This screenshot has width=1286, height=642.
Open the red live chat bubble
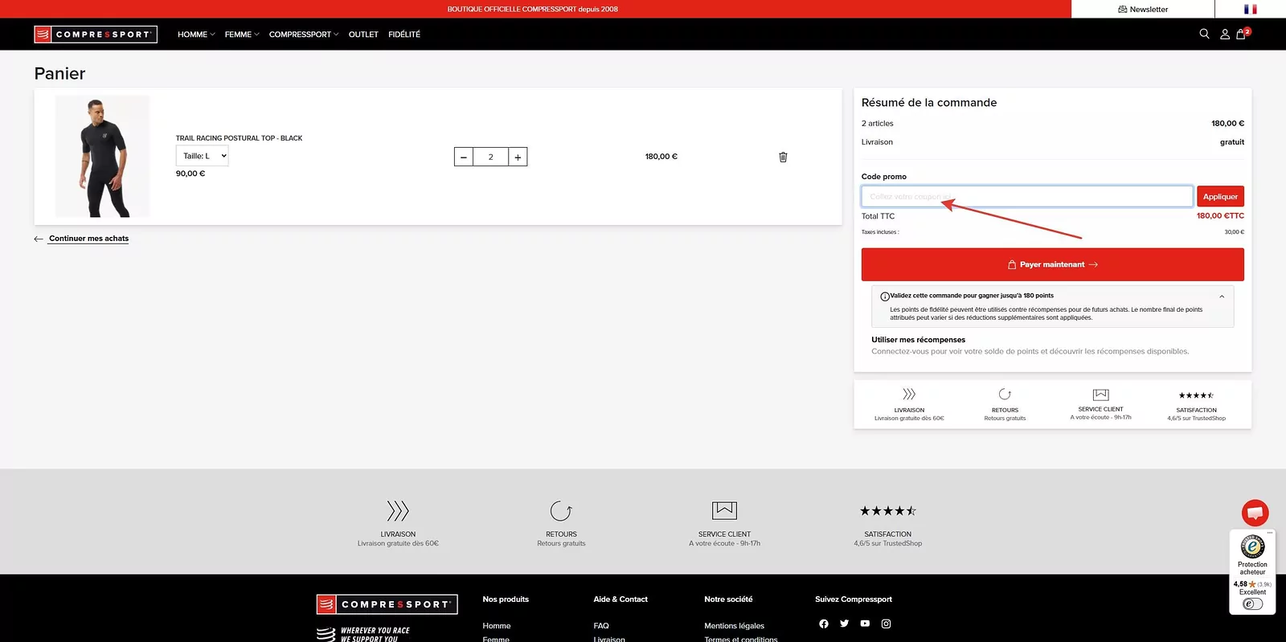point(1255,512)
